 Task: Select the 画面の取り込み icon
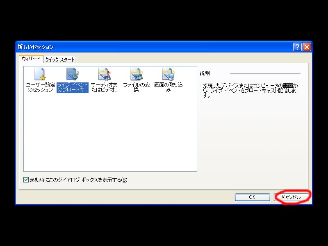pos(169,74)
